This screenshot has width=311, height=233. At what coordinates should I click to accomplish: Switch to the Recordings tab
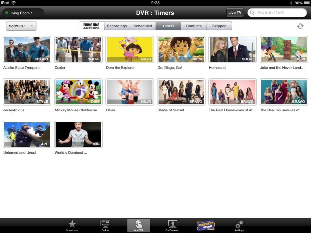point(117,26)
